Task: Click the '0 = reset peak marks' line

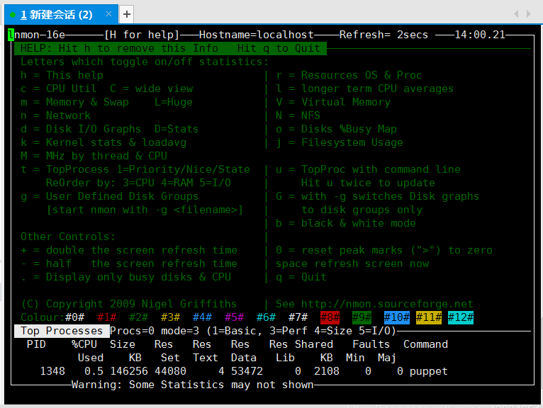Action: pyautogui.click(x=384, y=250)
